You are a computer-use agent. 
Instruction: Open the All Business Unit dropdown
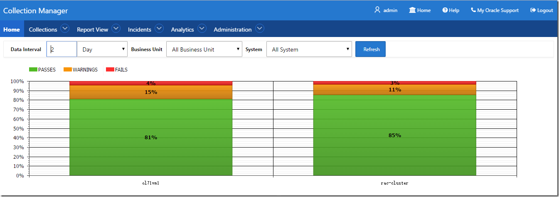[x=204, y=49]
